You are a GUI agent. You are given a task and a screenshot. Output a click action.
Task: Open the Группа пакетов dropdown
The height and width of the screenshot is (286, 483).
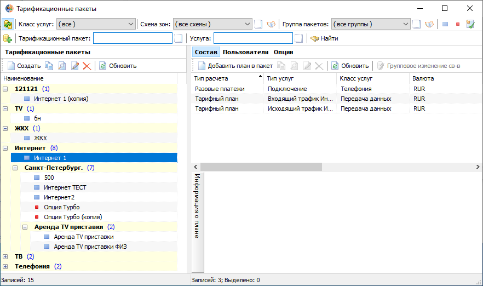(x=371, y=24)
